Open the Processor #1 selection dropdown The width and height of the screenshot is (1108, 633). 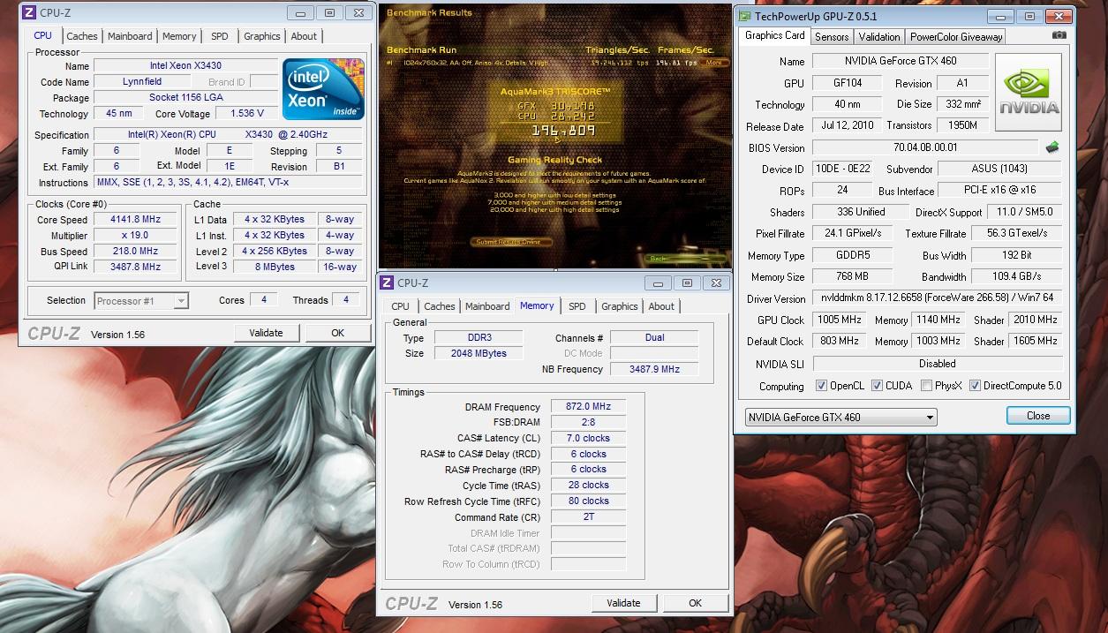click(x=141, y=301)
